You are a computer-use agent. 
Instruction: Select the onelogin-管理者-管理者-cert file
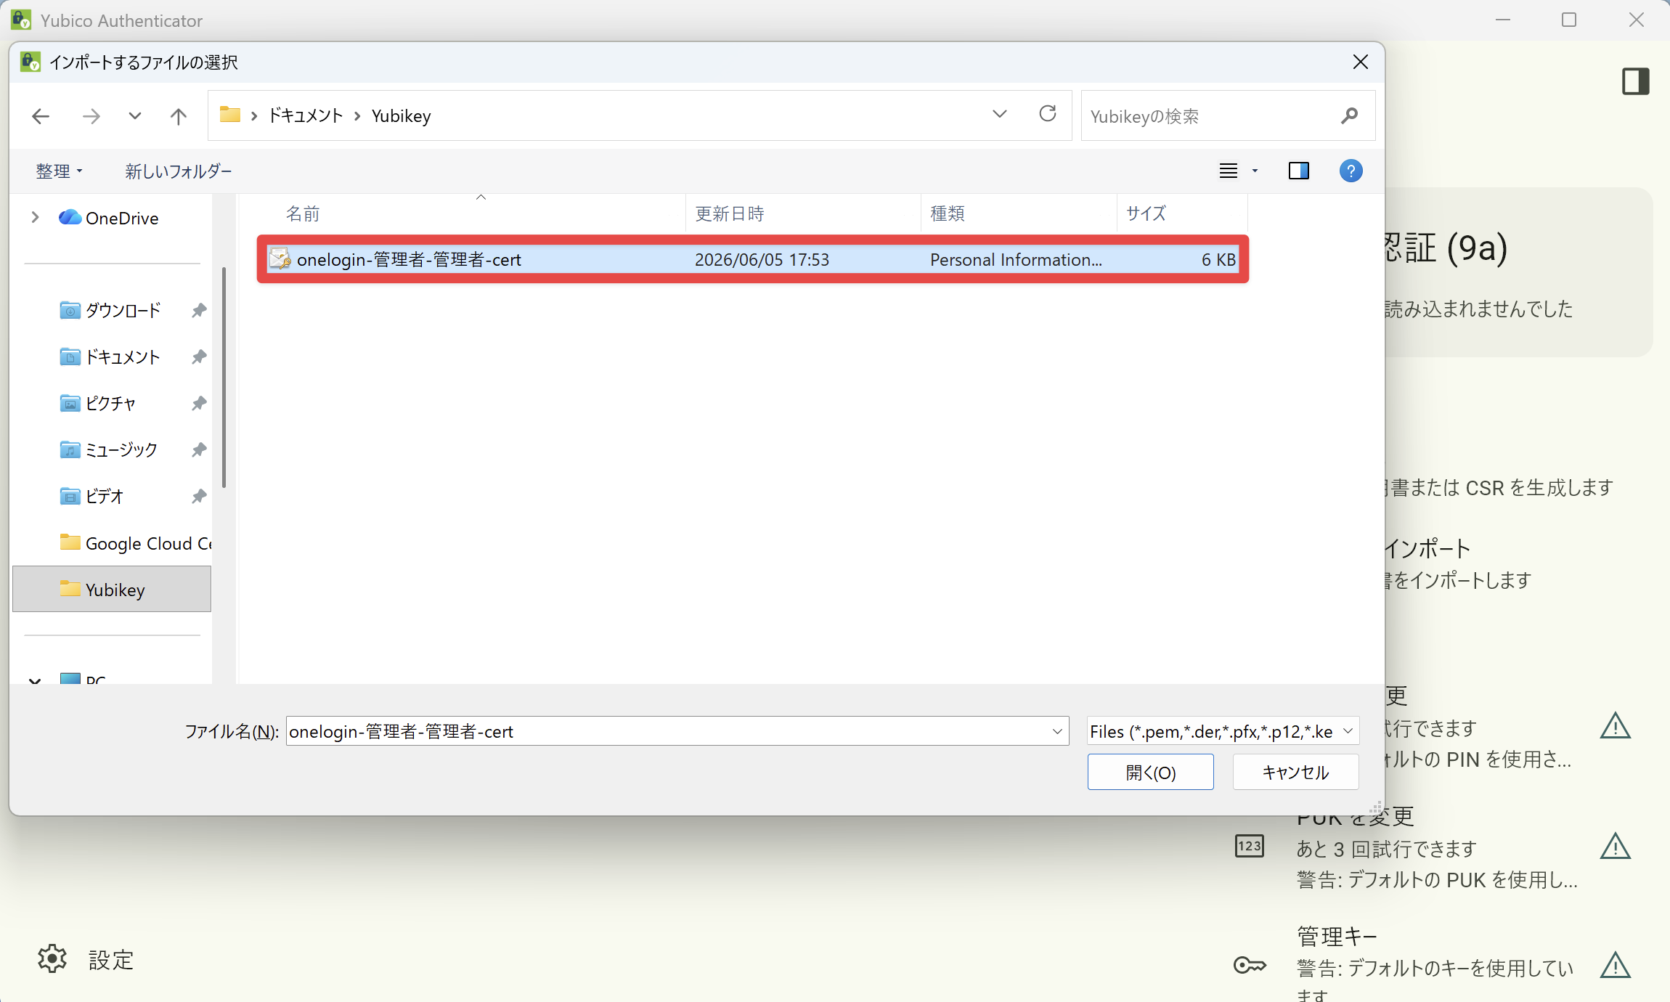point(752,259)
